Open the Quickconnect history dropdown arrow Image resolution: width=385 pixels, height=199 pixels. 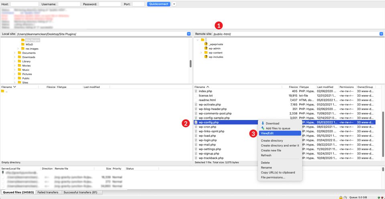(x=174, y=4)
